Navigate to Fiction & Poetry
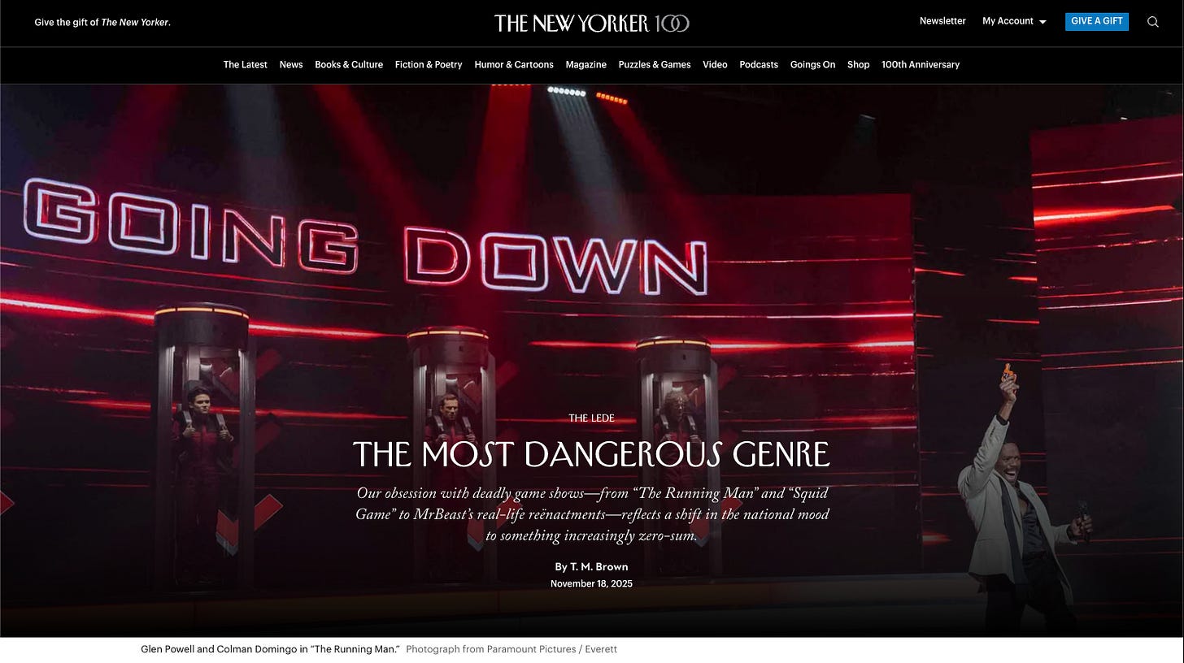Image resolution: width=1184 pixels, height=663 pixels. pos(429,65)
